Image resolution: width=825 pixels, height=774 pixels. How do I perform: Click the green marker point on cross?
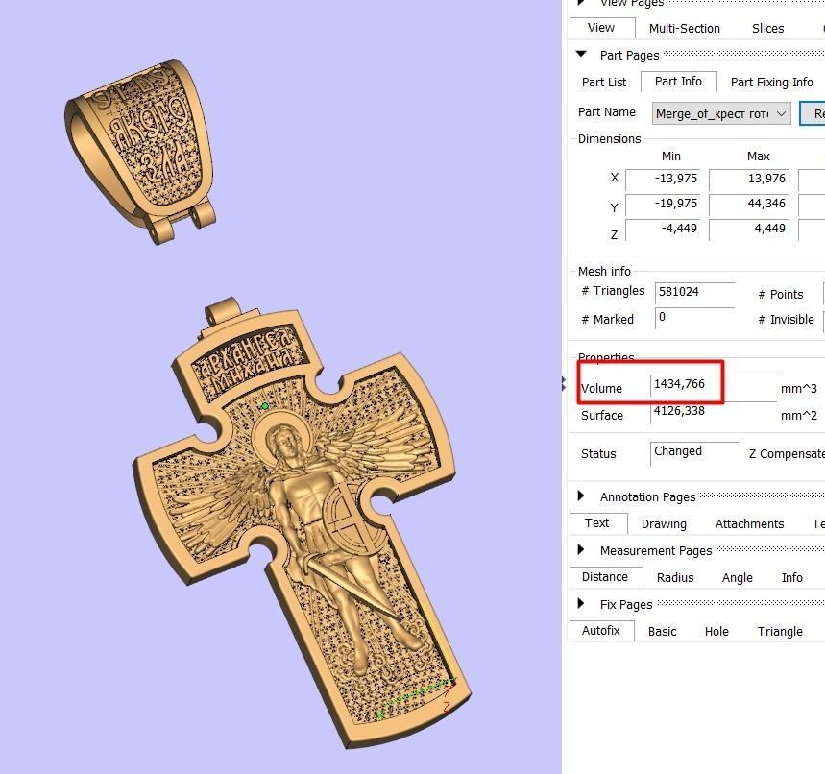coord(265,405)
